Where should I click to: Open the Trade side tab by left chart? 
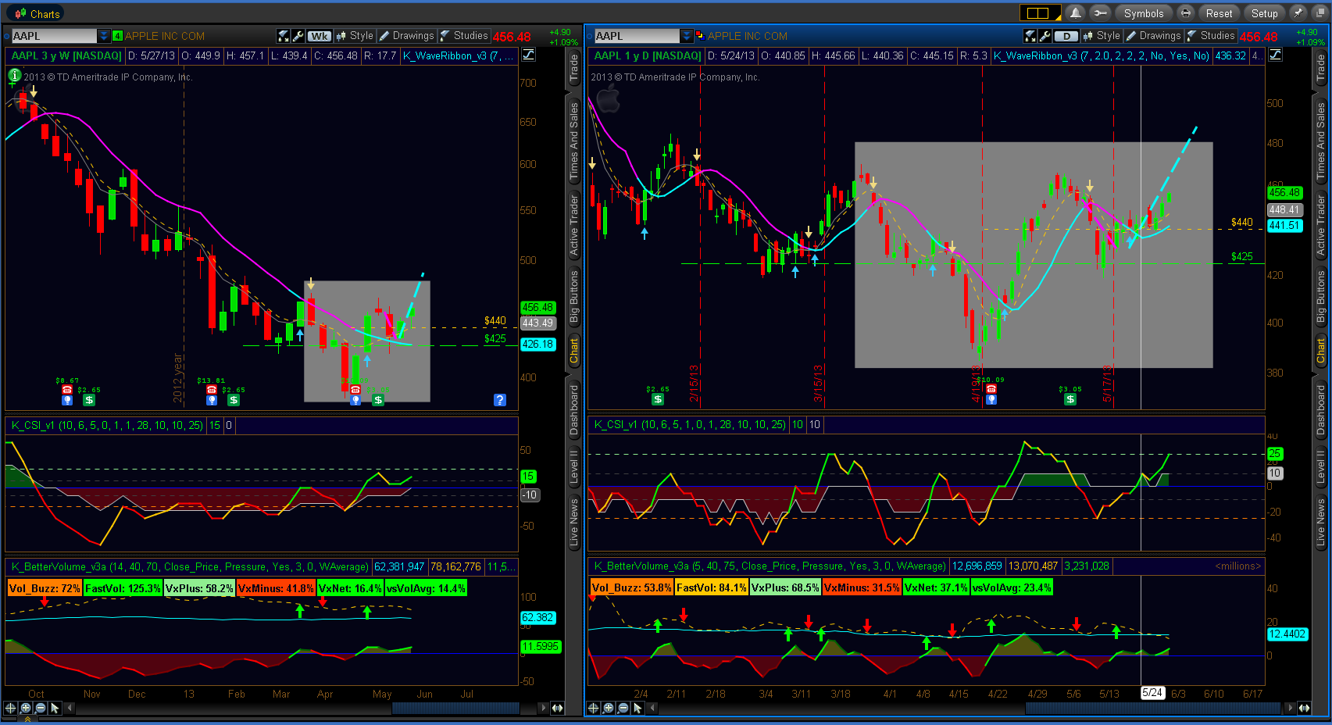tap(574, 70)
